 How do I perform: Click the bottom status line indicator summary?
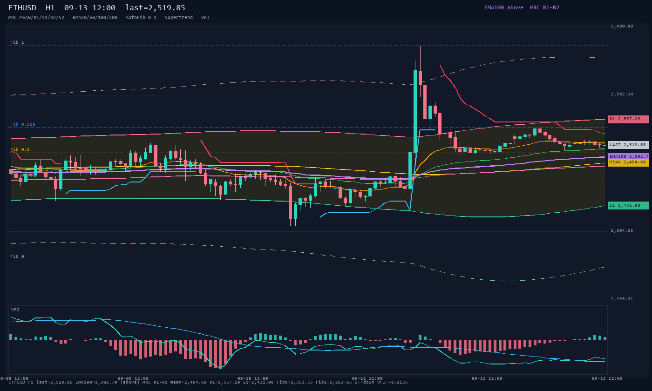tap(208, 382)
